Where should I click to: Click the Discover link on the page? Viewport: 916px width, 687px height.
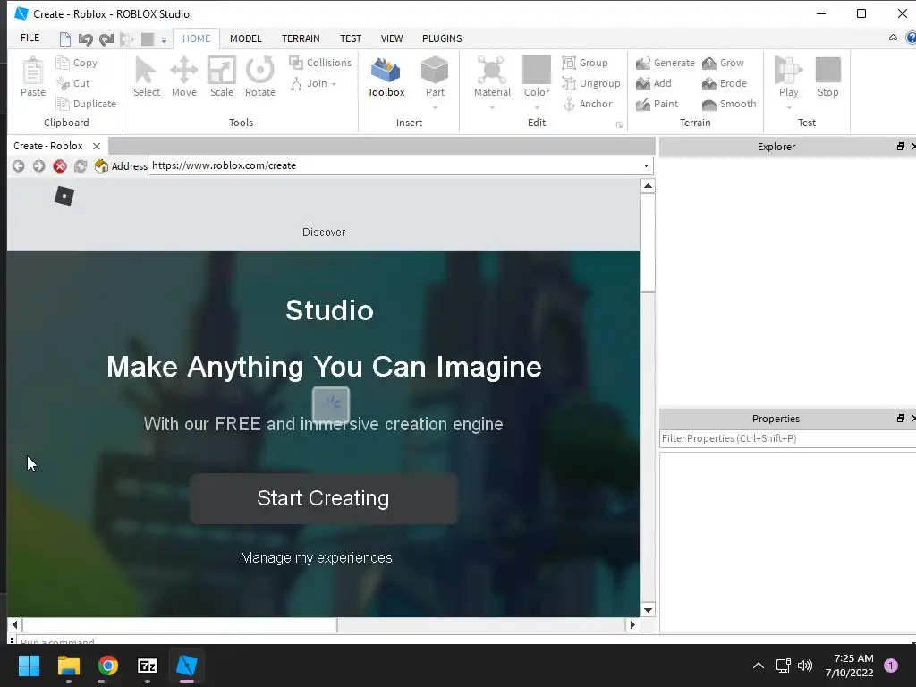click(x=324, y=232)
